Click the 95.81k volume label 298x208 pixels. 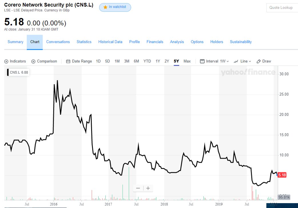284,197
